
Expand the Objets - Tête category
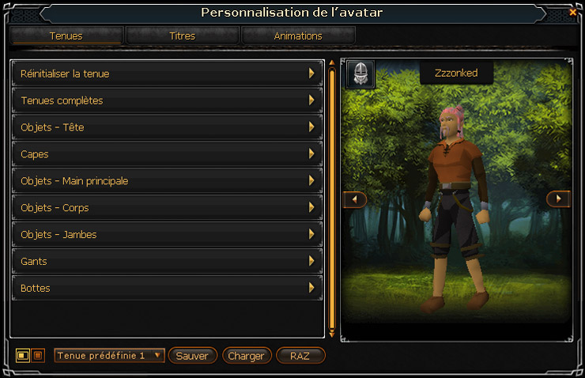167,127
